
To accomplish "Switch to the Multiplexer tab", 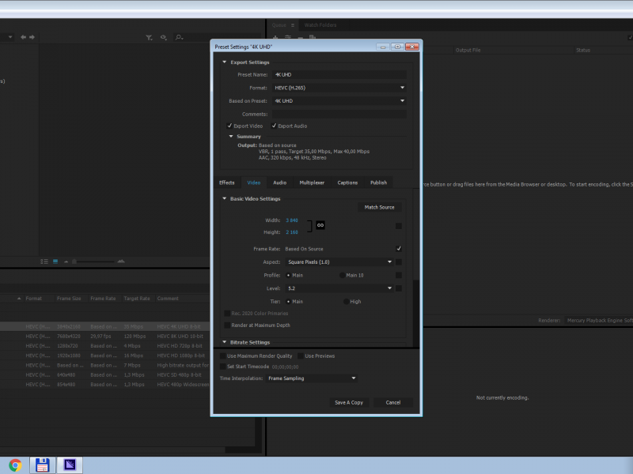I will 312,182.
